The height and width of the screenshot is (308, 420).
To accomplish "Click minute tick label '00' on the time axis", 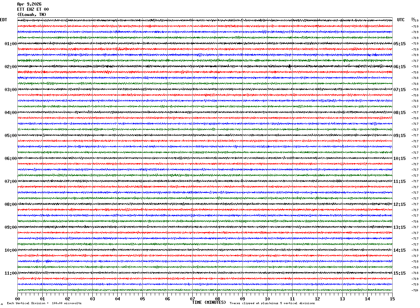I will (17, 299).
